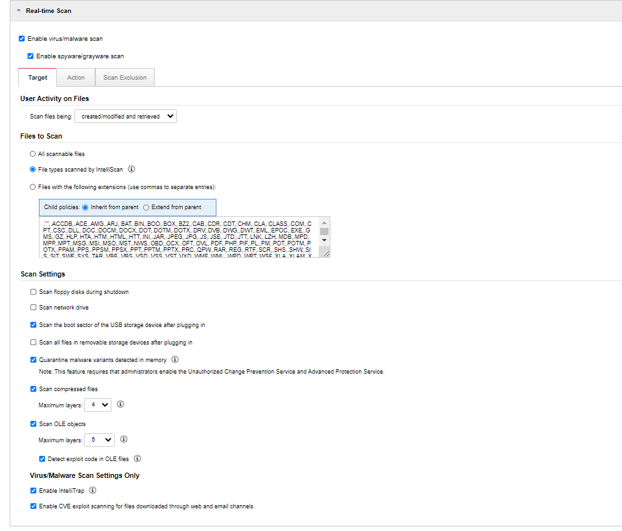Click info icon beside Detect exploit code
Viewport: 622px width, 531px height.
tap(137, 458)
